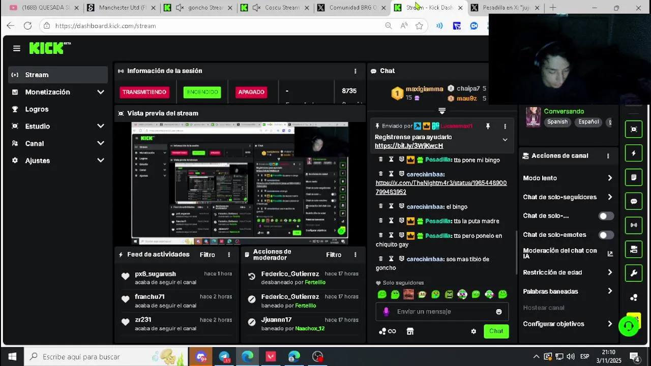
Task: Open pinned message three-dot options
Action: (x=505, y=126)
